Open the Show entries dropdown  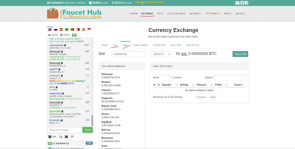click(x=166, y=78)
